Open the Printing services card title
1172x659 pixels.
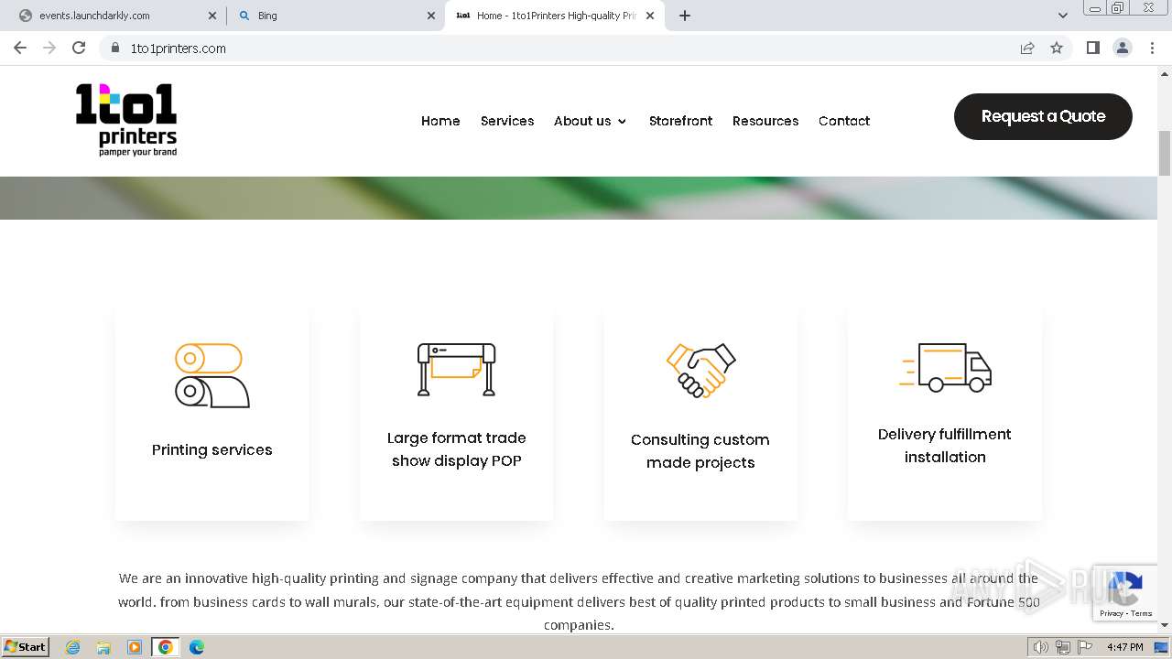212,449
